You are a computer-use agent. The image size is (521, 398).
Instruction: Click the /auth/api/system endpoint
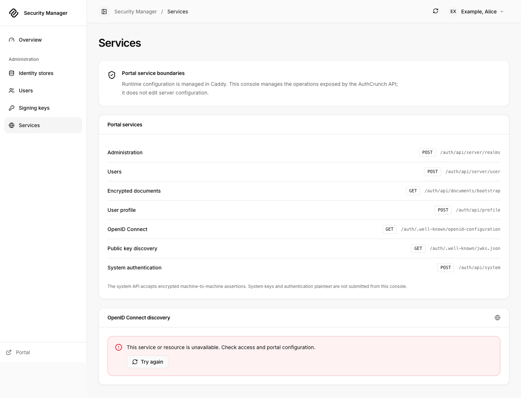(479, 268)
